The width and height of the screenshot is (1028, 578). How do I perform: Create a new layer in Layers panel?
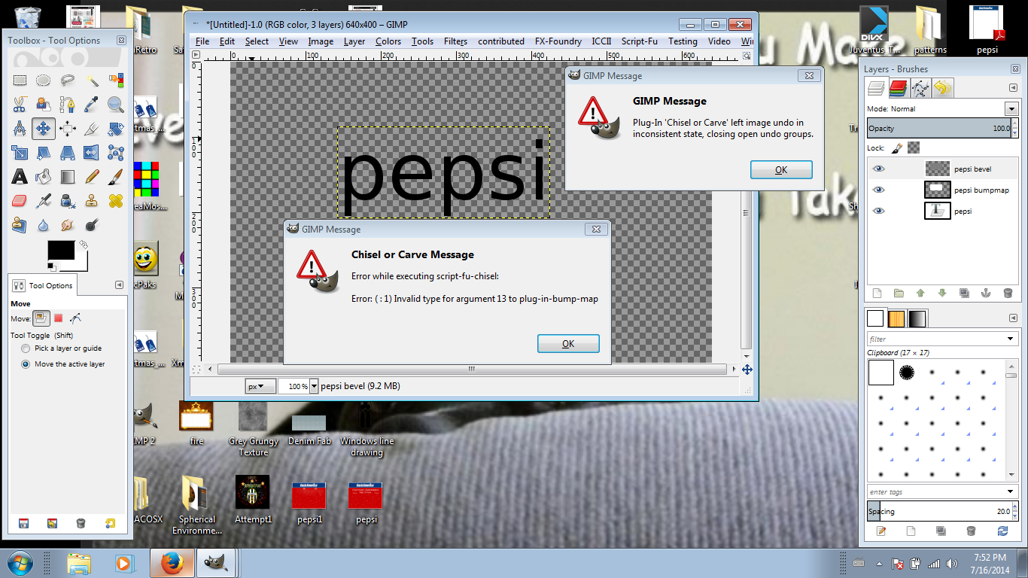pos(876,294)
